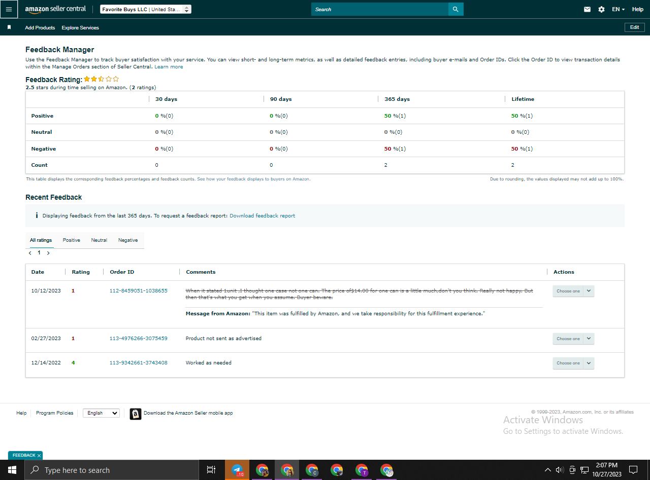Open the Windows notification center
The height and width of the screenshot is (480, 650).
point(633,470)
